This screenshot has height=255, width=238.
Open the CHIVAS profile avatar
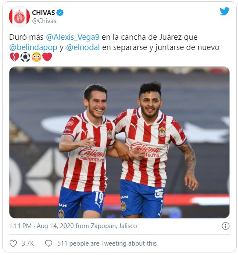tap(19, 16)
